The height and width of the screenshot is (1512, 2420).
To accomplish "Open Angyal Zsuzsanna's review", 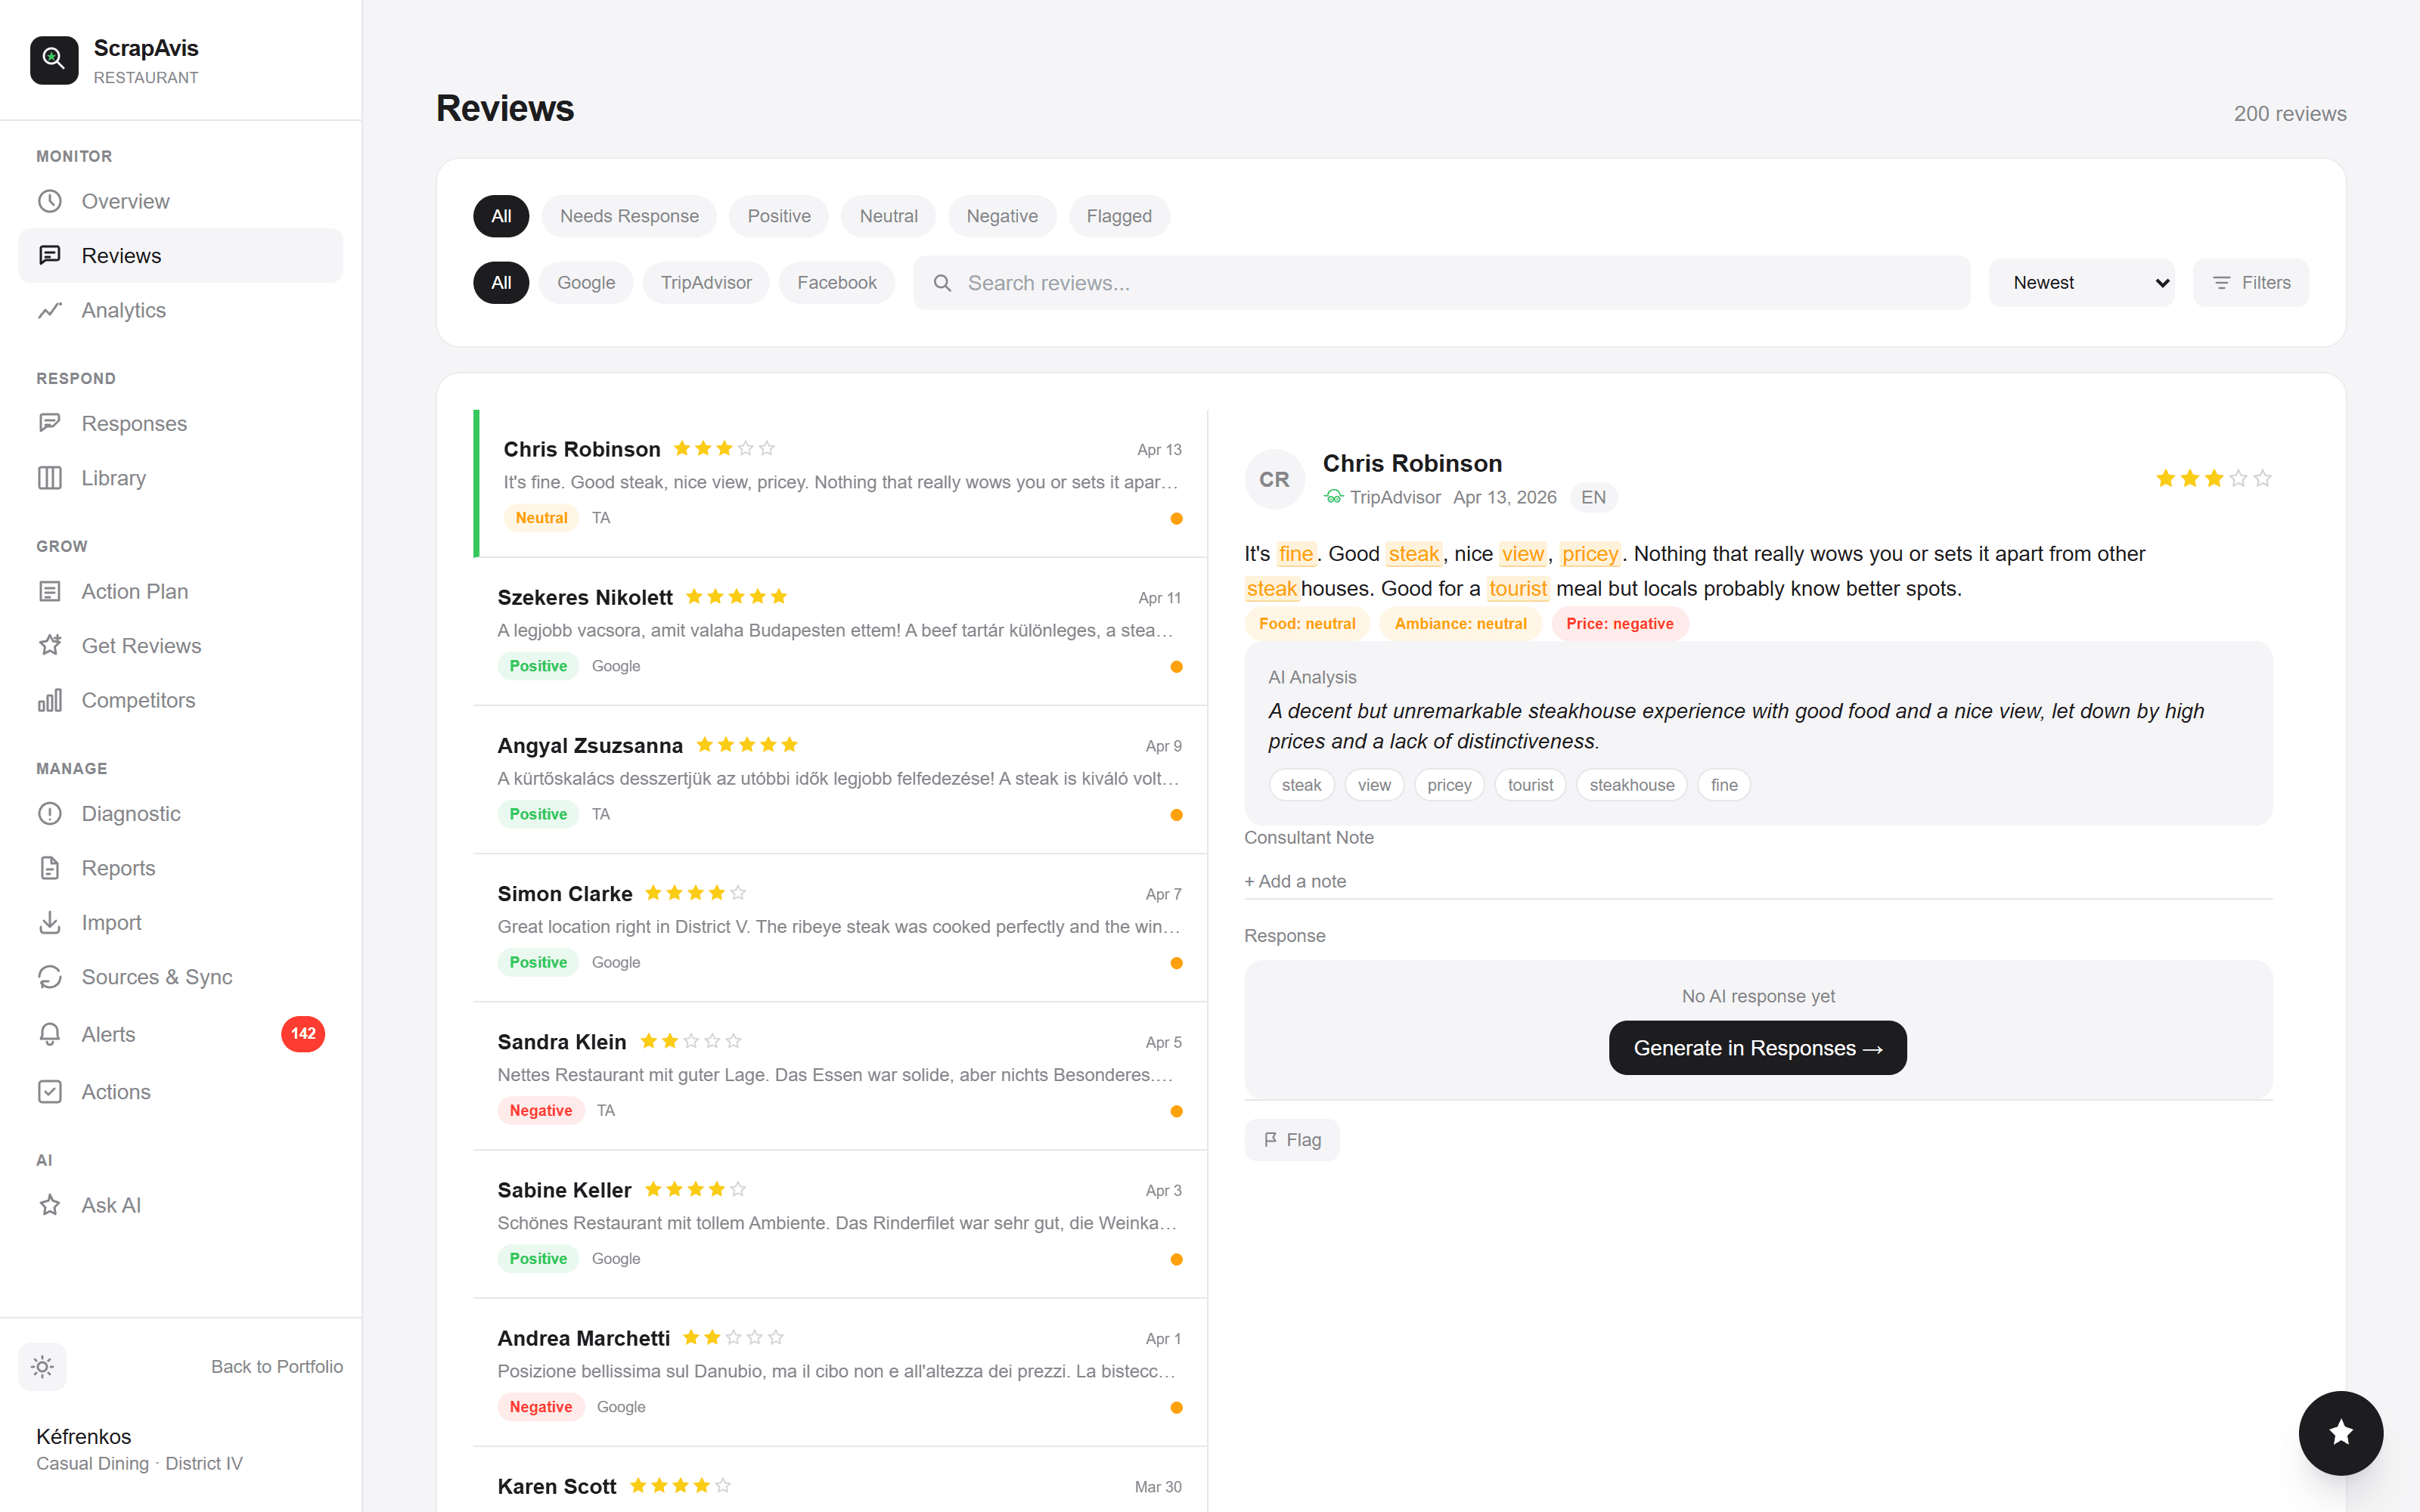I will pyautogui.click(x=840, y=779).
